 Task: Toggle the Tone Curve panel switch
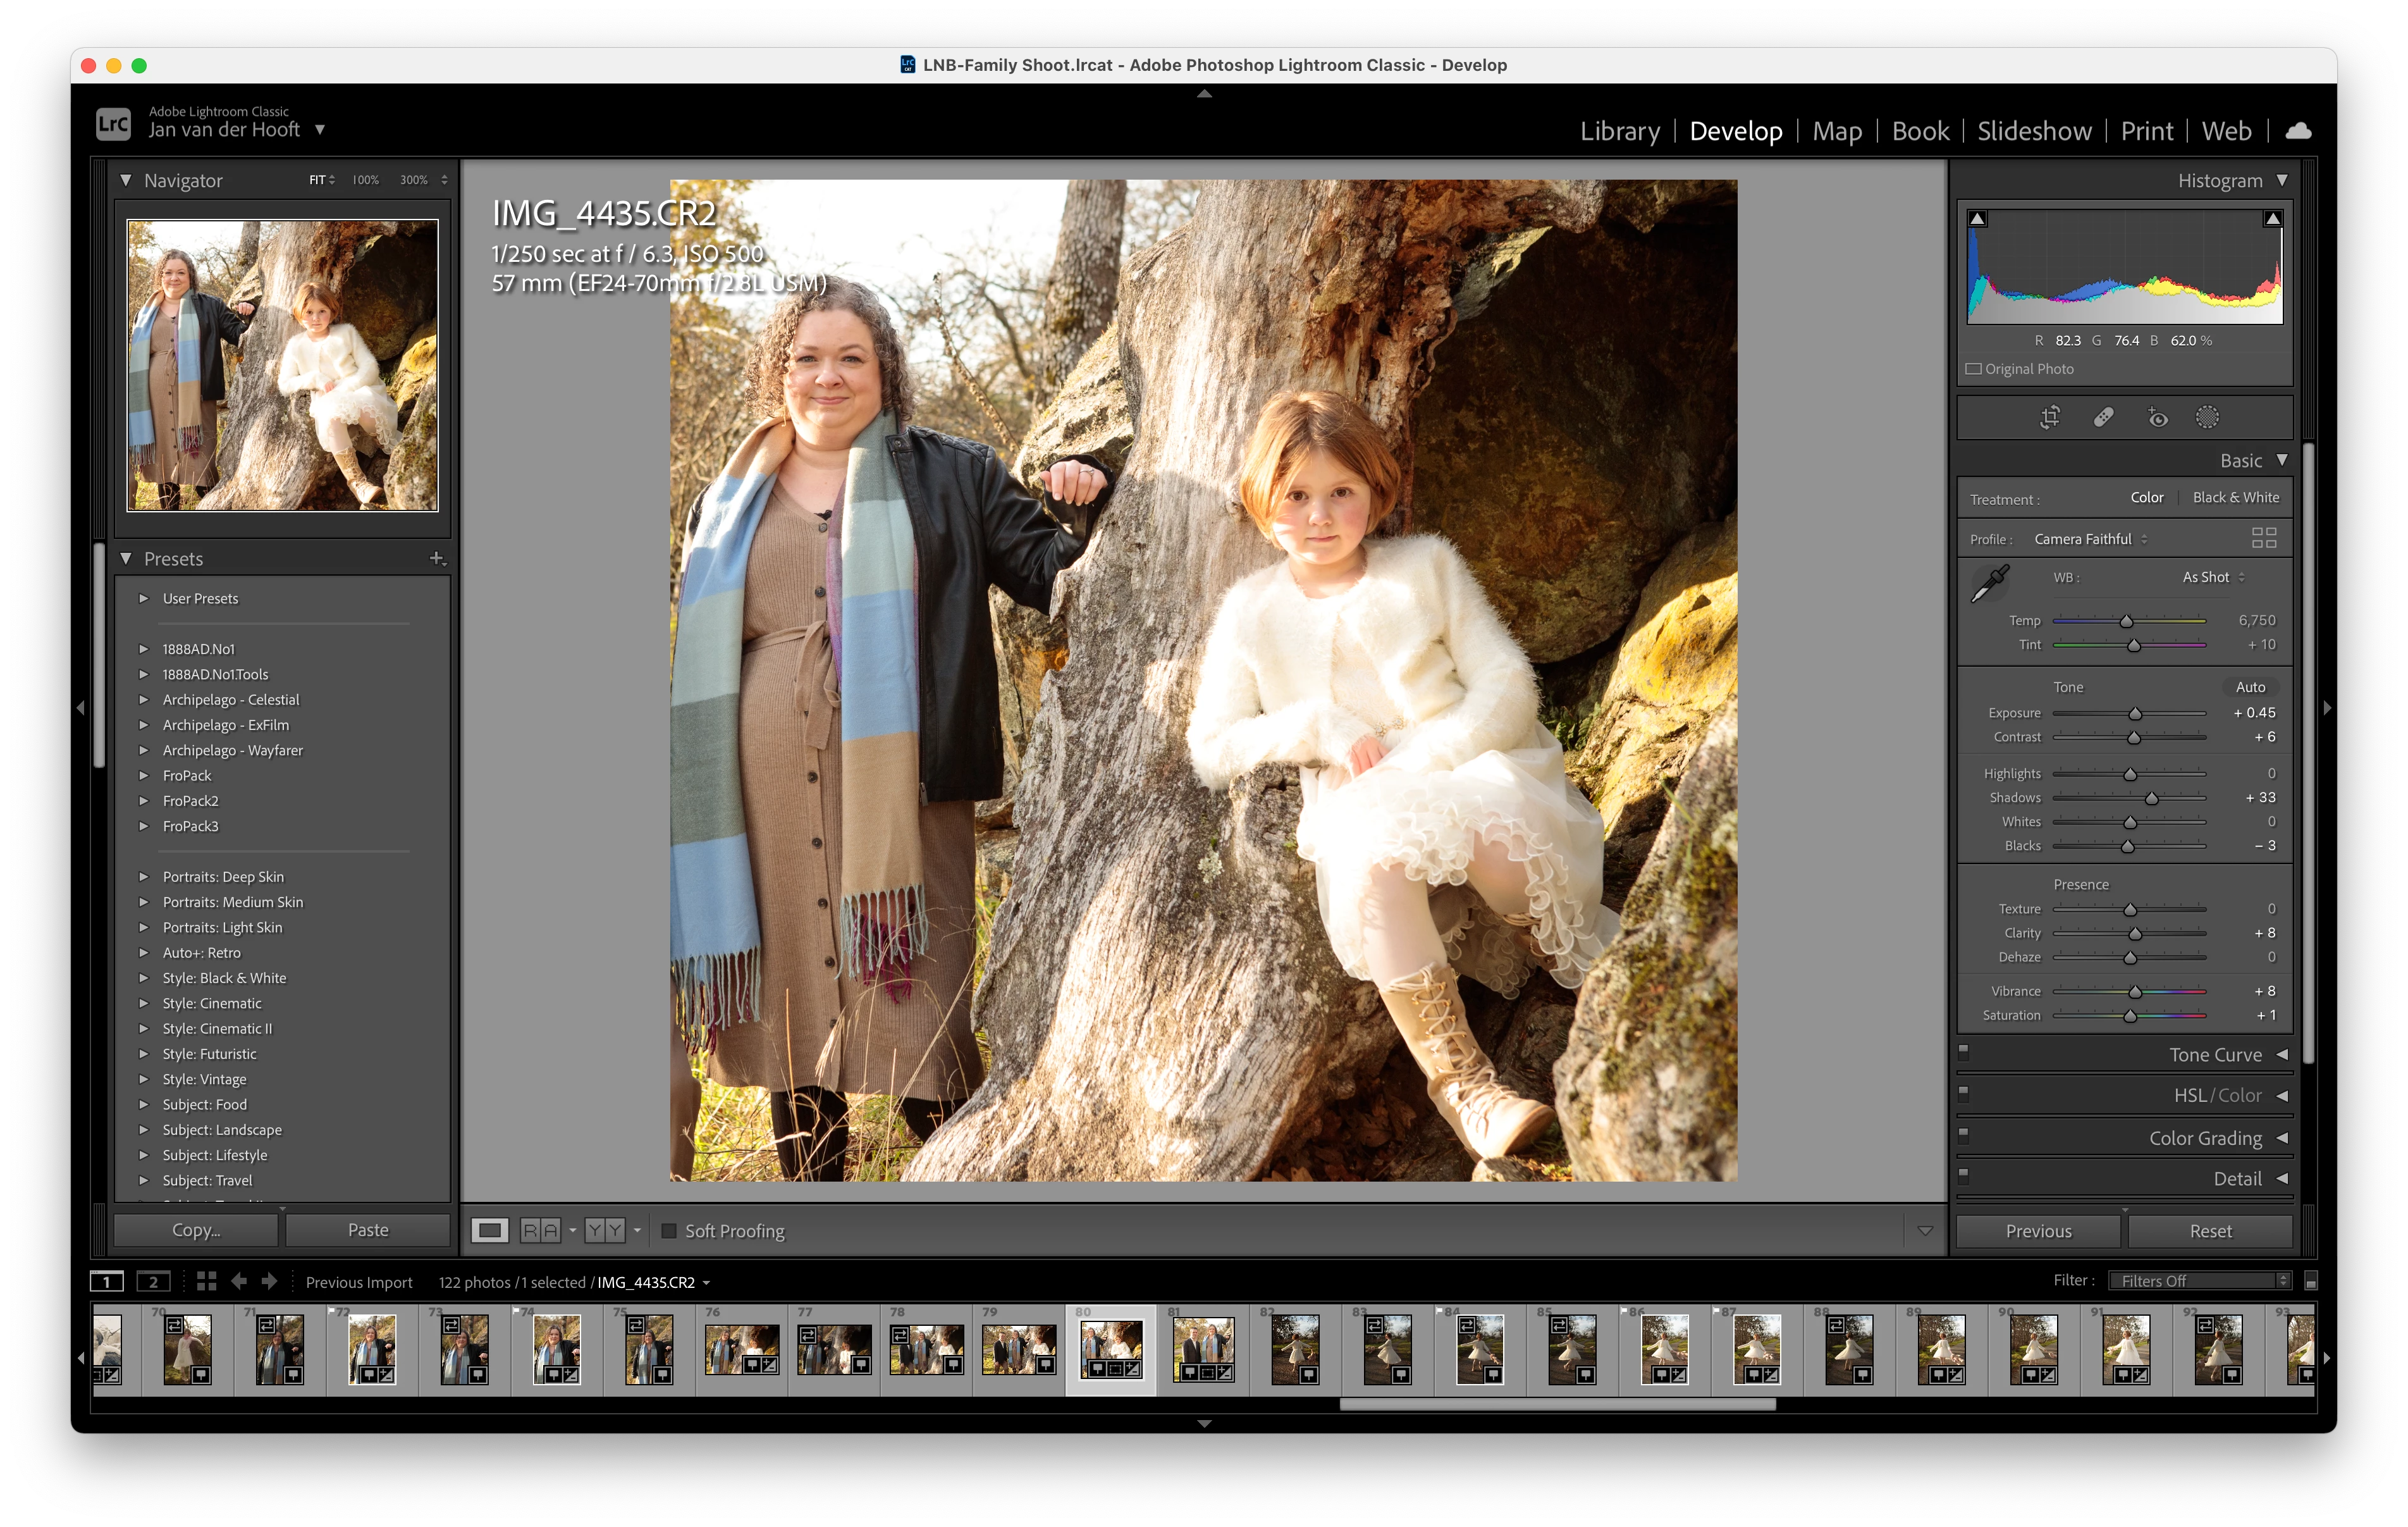pyautogui.click(x=1963, y=1052)
